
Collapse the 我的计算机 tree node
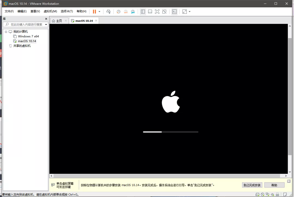[6, 32]
